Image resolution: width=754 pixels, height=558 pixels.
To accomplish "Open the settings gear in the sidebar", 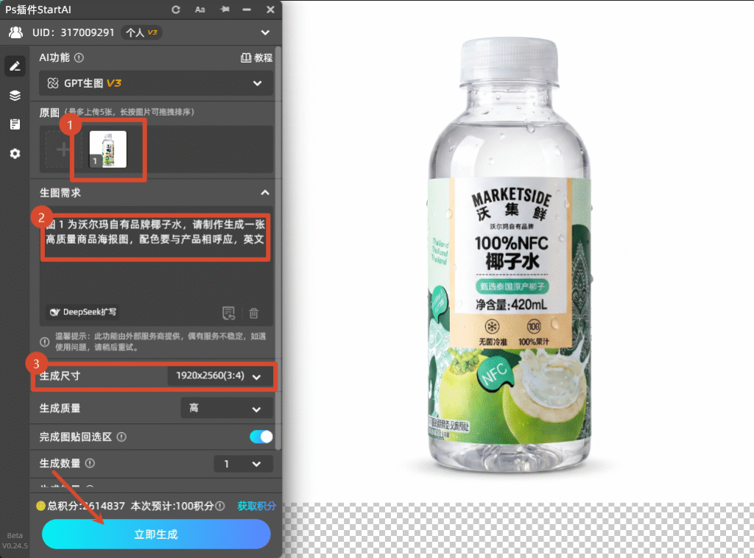I will (x=15, y=154).
